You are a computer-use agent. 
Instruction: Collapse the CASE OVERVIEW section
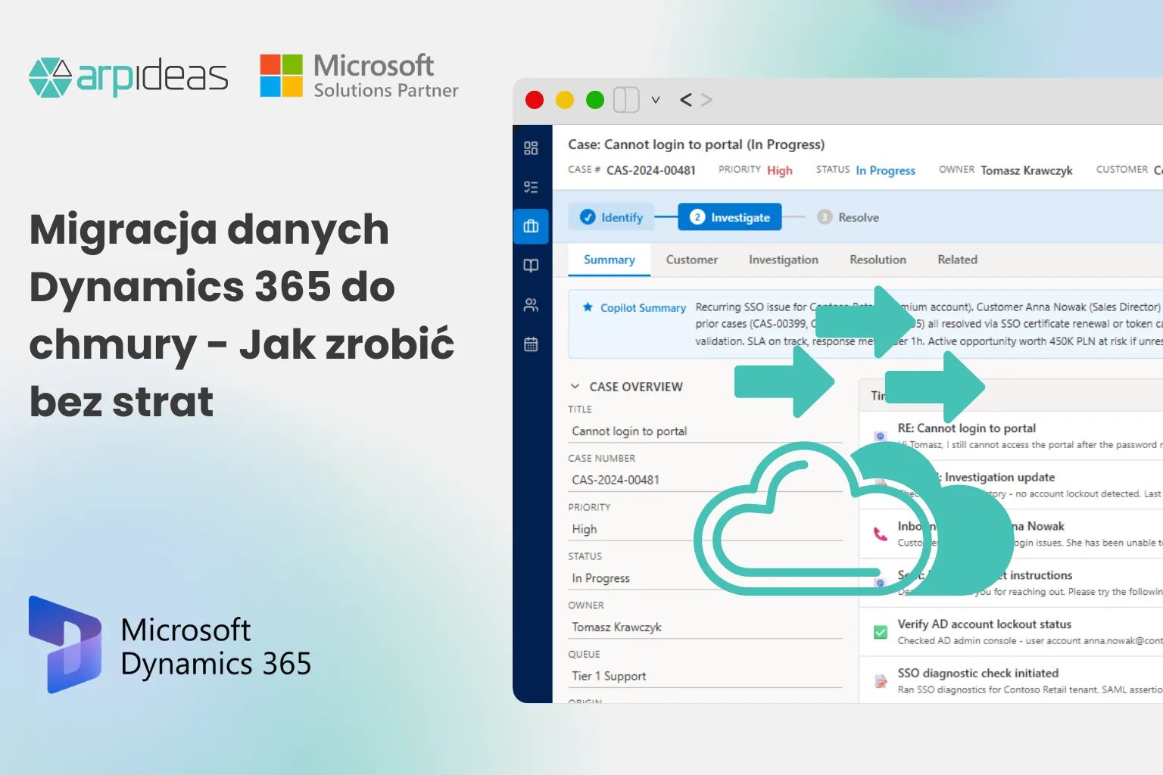click(x=575, y=387)
